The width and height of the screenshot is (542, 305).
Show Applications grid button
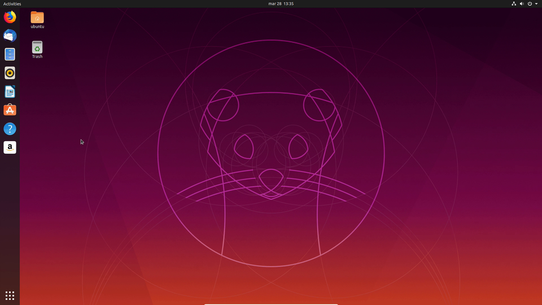[x=10, y=295]
